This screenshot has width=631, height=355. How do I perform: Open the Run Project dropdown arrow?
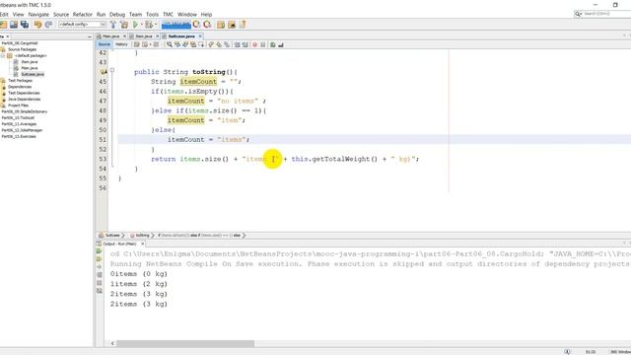click(142, 25)
